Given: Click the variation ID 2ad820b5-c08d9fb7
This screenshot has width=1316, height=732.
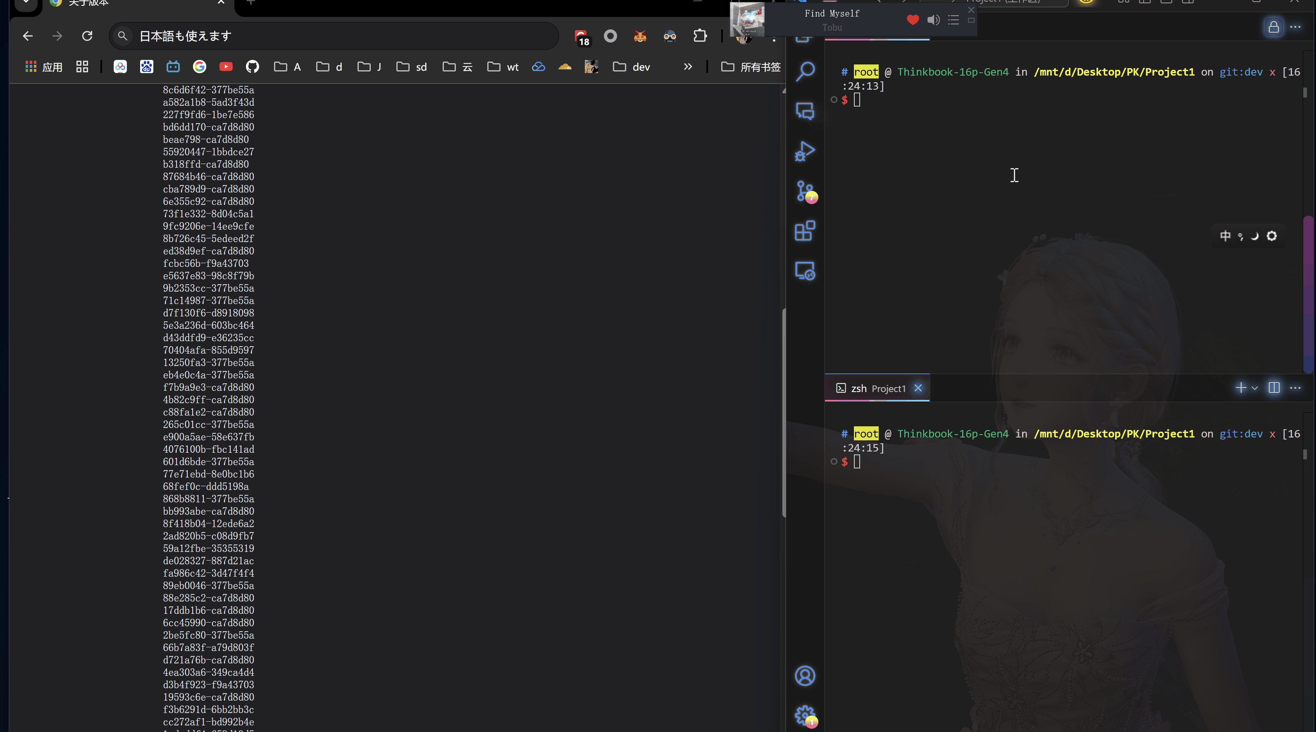Looking at the screenshot, I should [208, 536].
